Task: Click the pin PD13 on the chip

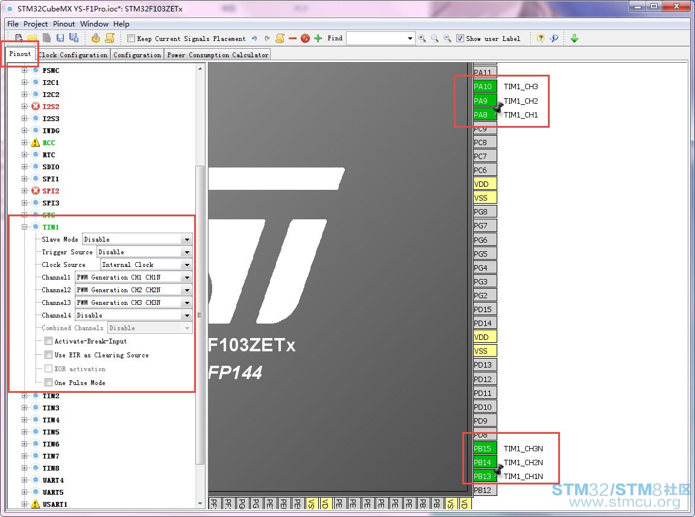Action: (x=485, y=365)
